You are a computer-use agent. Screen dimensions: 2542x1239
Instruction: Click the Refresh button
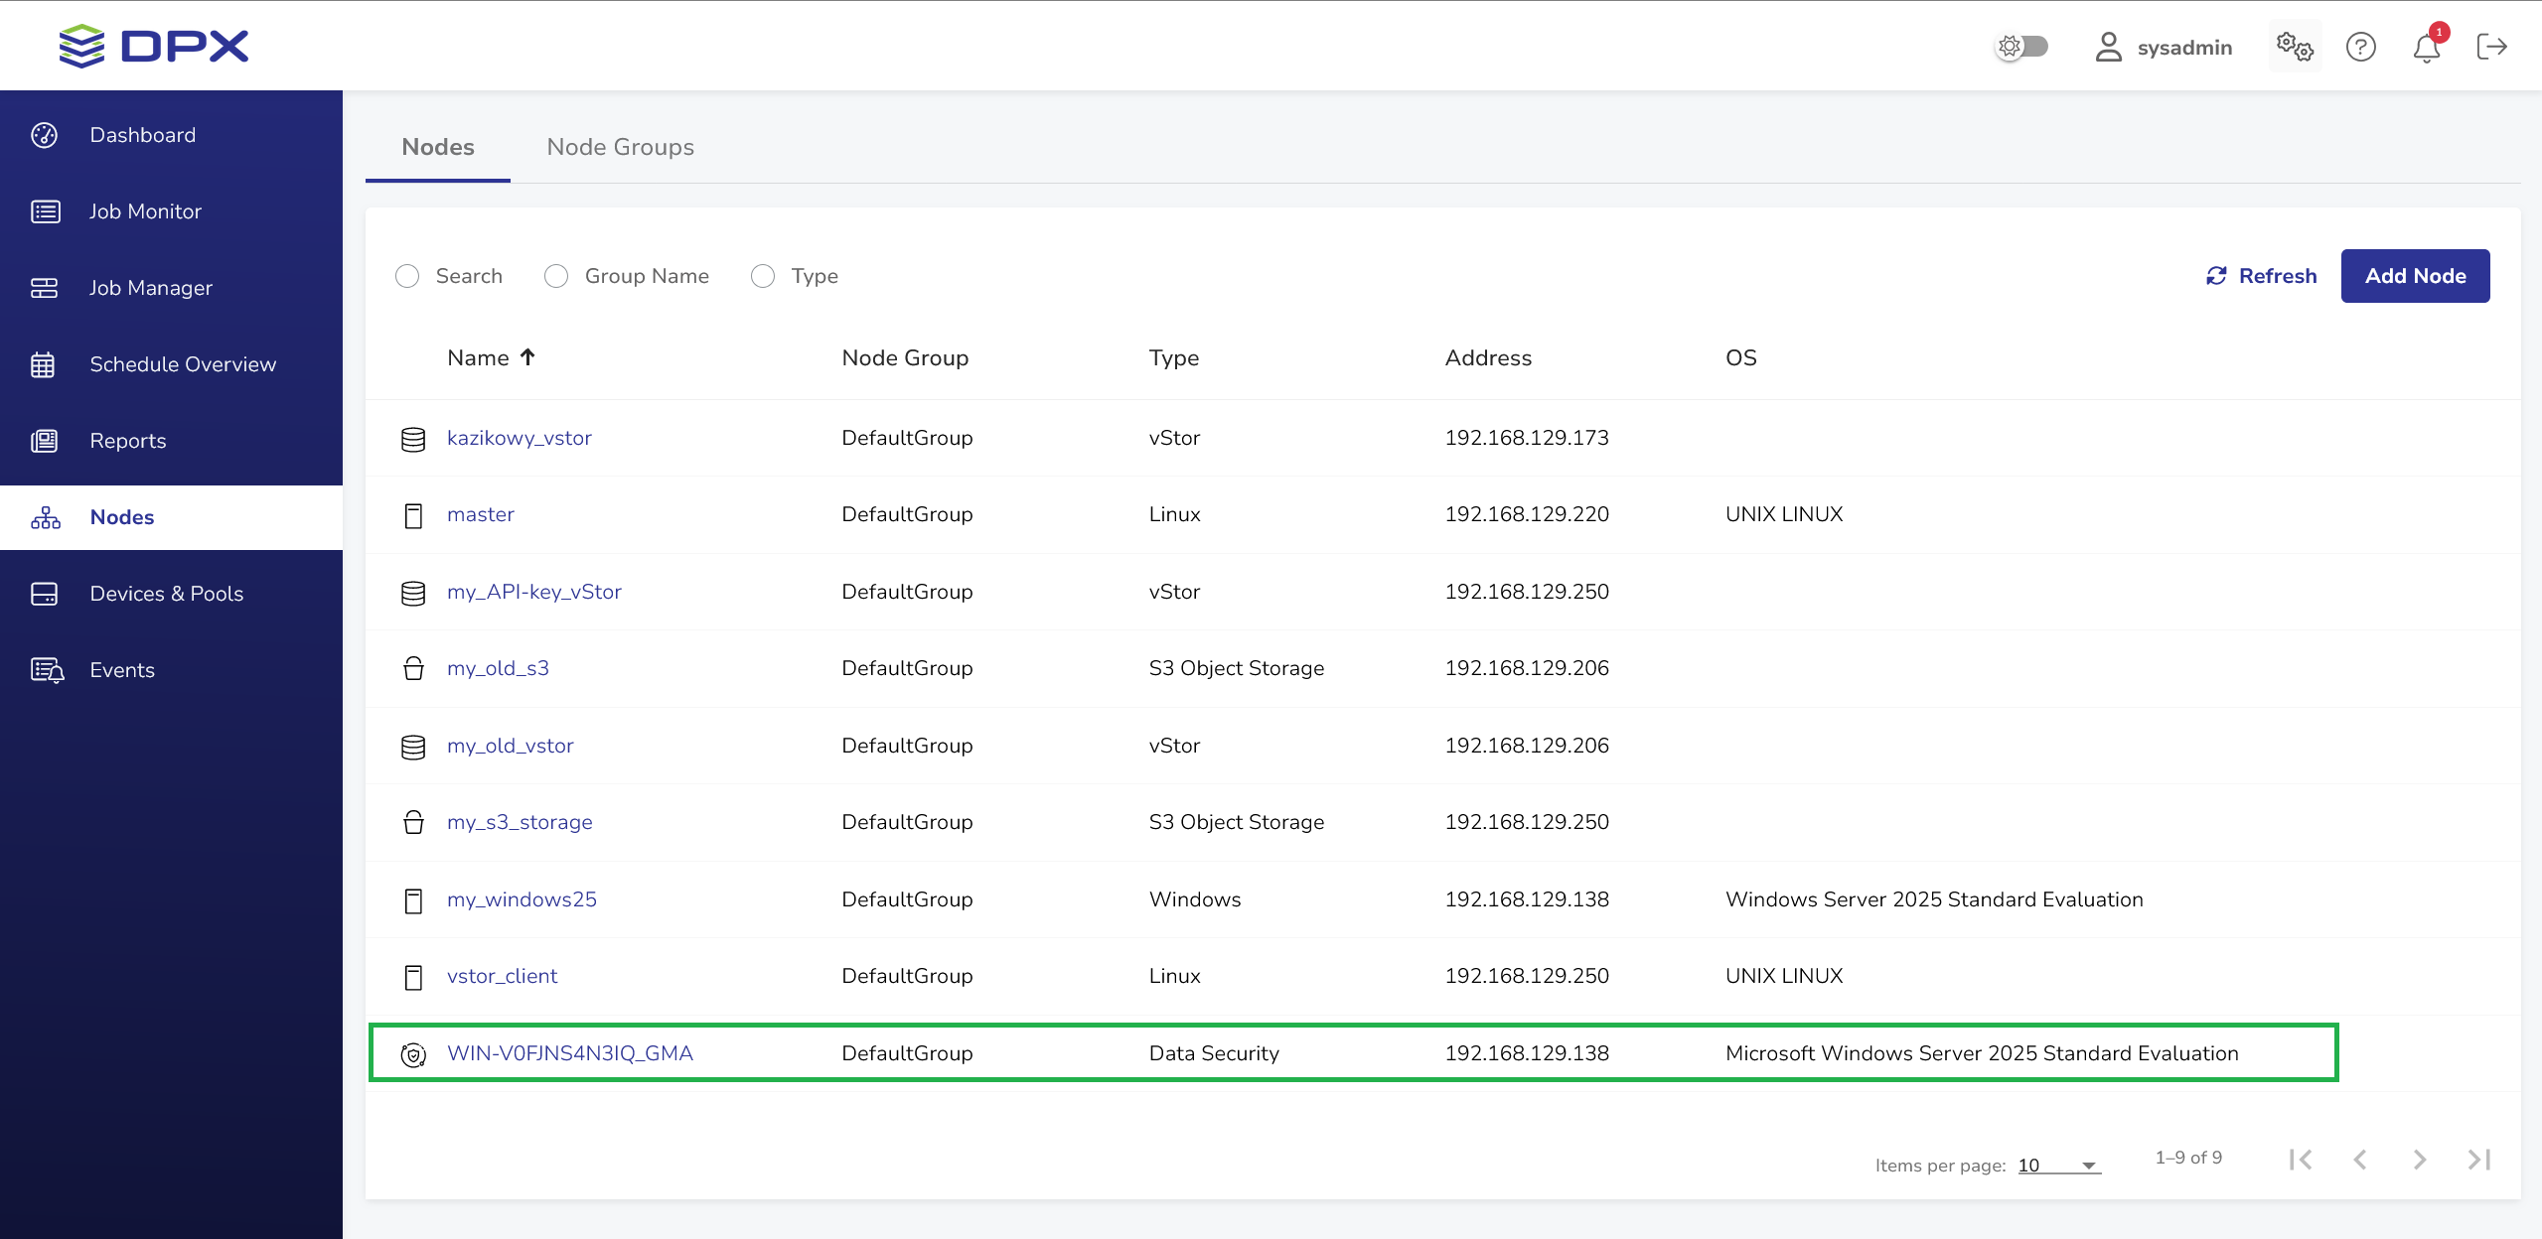coord(2261,276)
